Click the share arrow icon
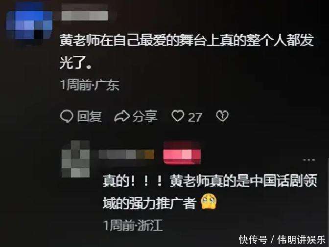Viewport: 329px width, 247px height. tap(122, 116)
